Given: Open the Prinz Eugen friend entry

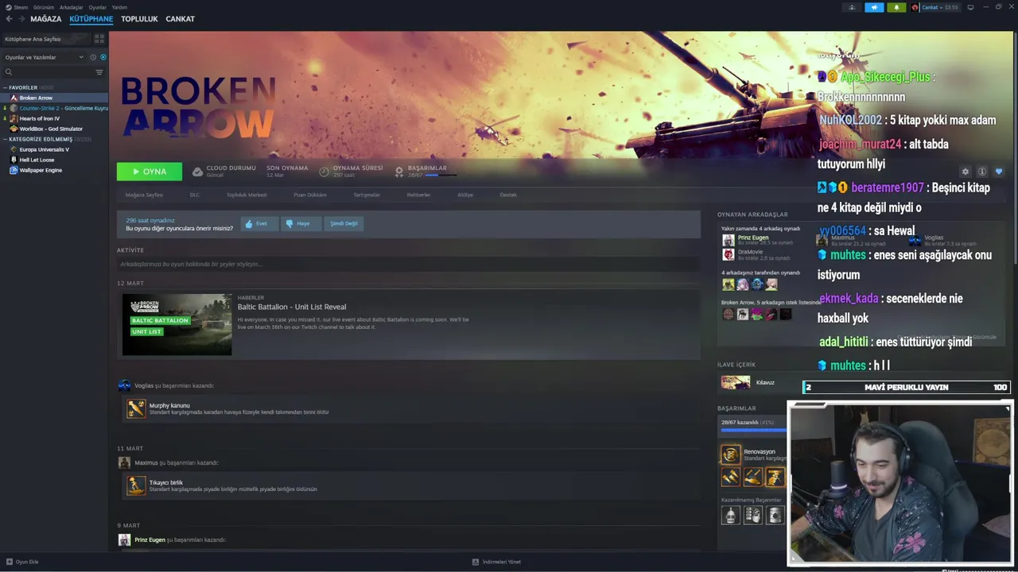Looking at the screenshot, I should (757, 240).
